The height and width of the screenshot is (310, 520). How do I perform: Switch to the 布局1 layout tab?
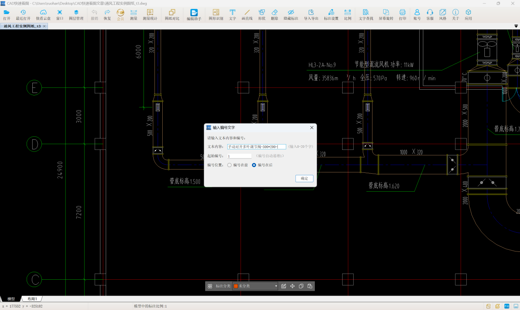pos(32,299)
